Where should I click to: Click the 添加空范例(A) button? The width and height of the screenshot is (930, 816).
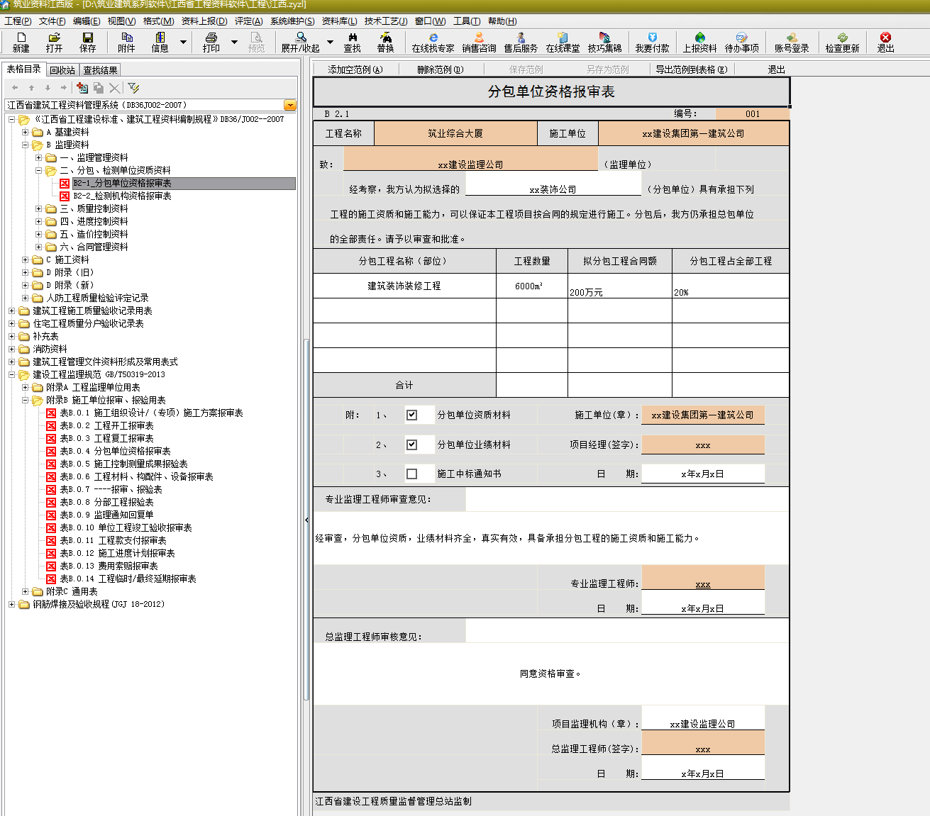pyautogui.click(x=355, y=69)
